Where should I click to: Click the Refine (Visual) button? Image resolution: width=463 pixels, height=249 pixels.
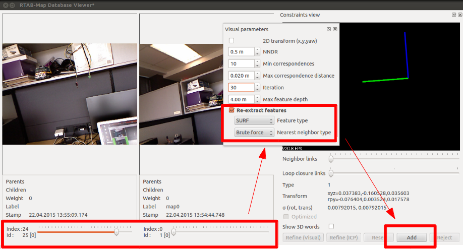303,237
